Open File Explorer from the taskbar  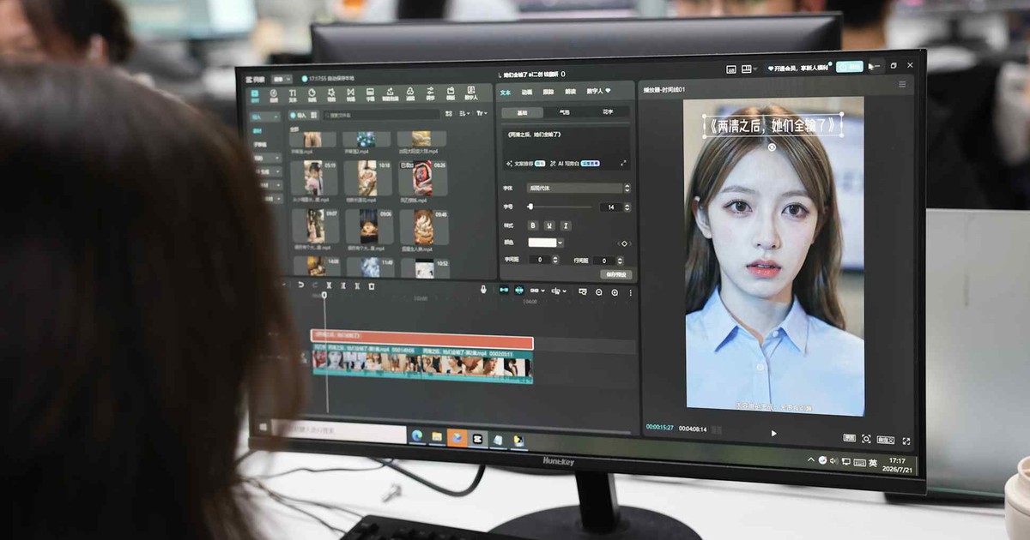437,438
